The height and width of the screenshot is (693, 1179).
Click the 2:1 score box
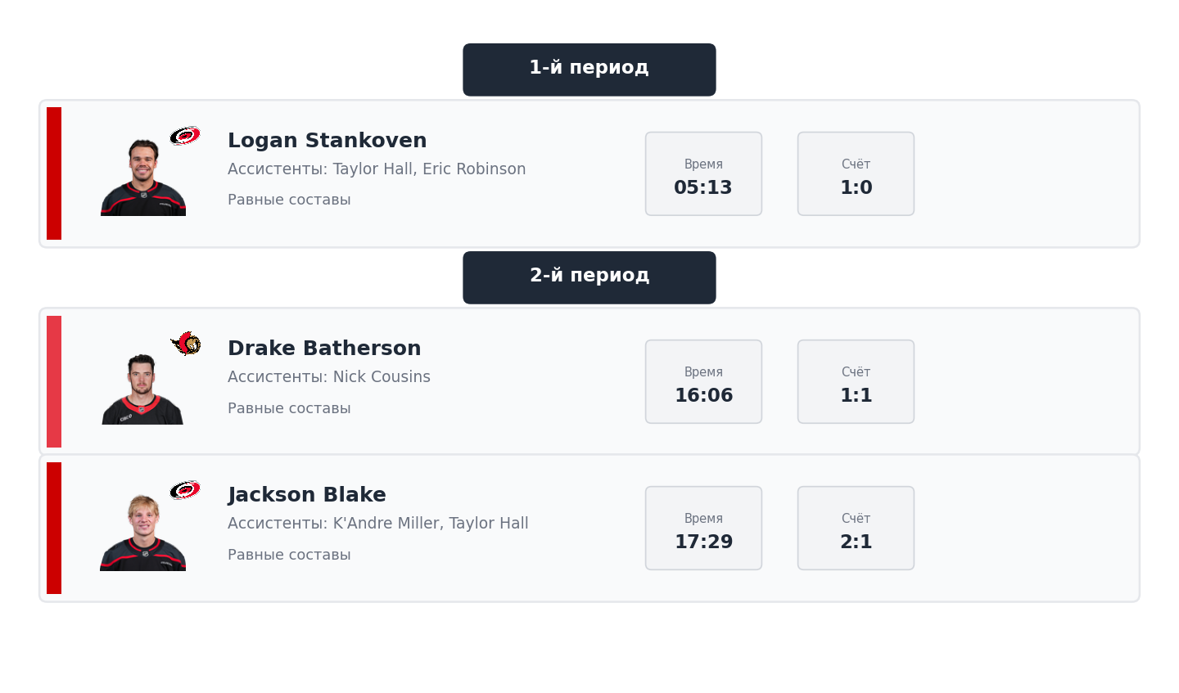pos(856,528)
